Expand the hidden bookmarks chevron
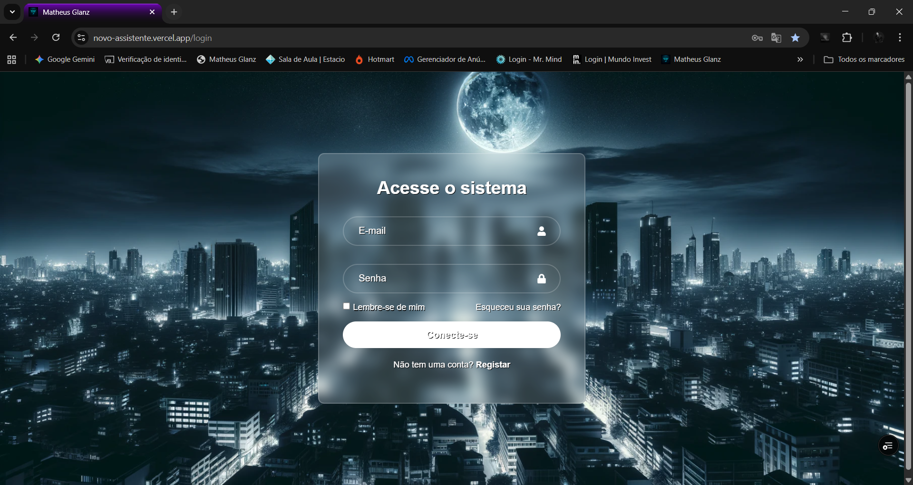 click(800, 59)
